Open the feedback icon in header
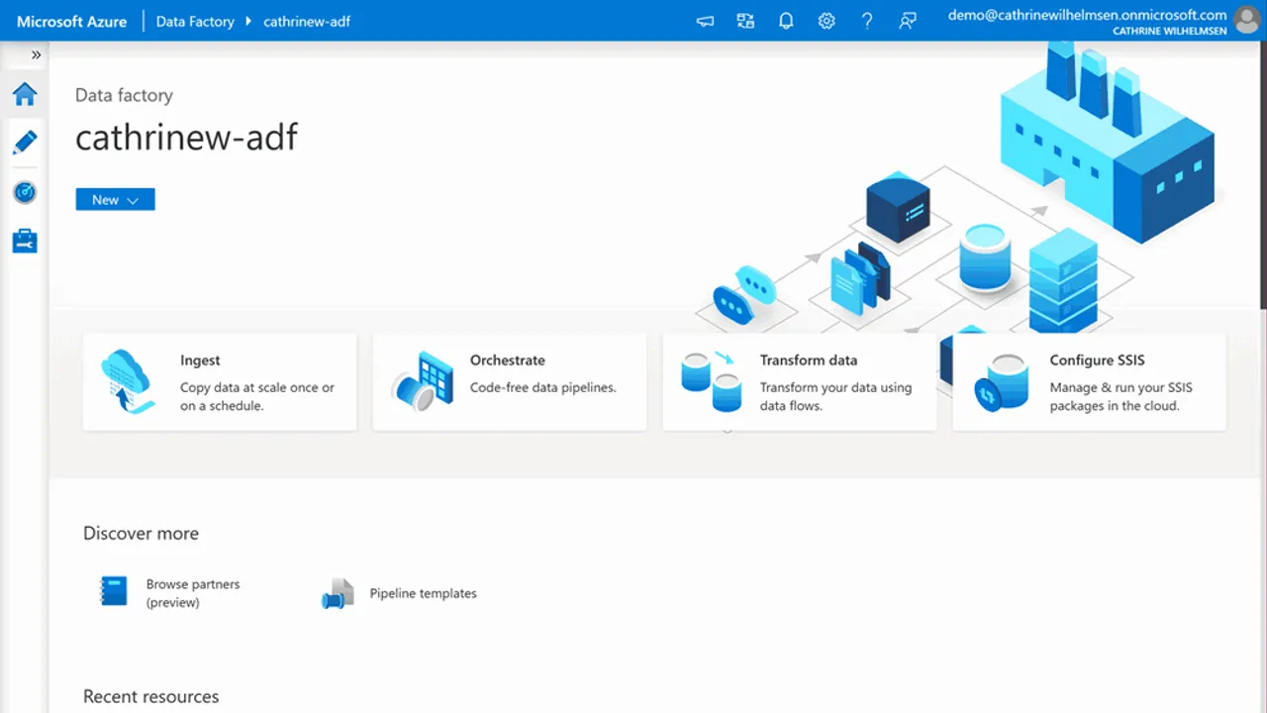 click(908, 21)
